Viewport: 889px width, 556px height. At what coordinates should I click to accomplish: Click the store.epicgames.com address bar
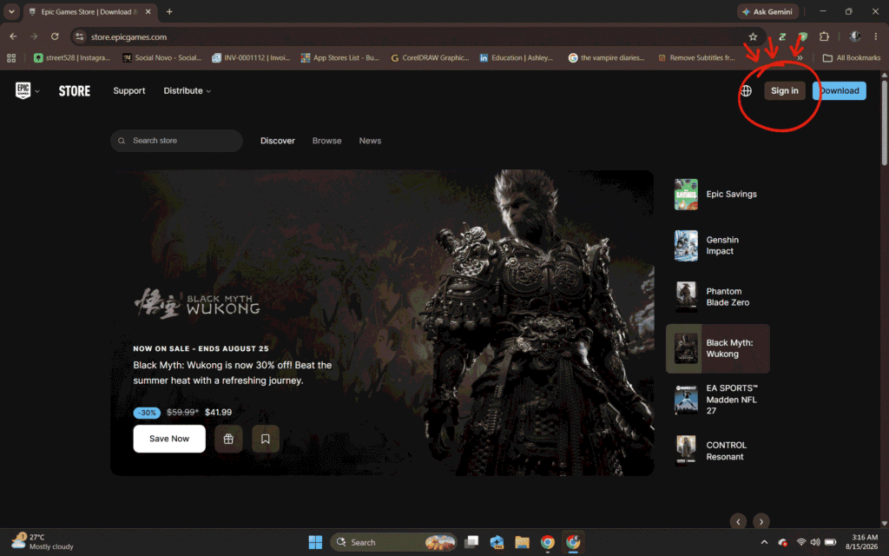coord(417,36)
